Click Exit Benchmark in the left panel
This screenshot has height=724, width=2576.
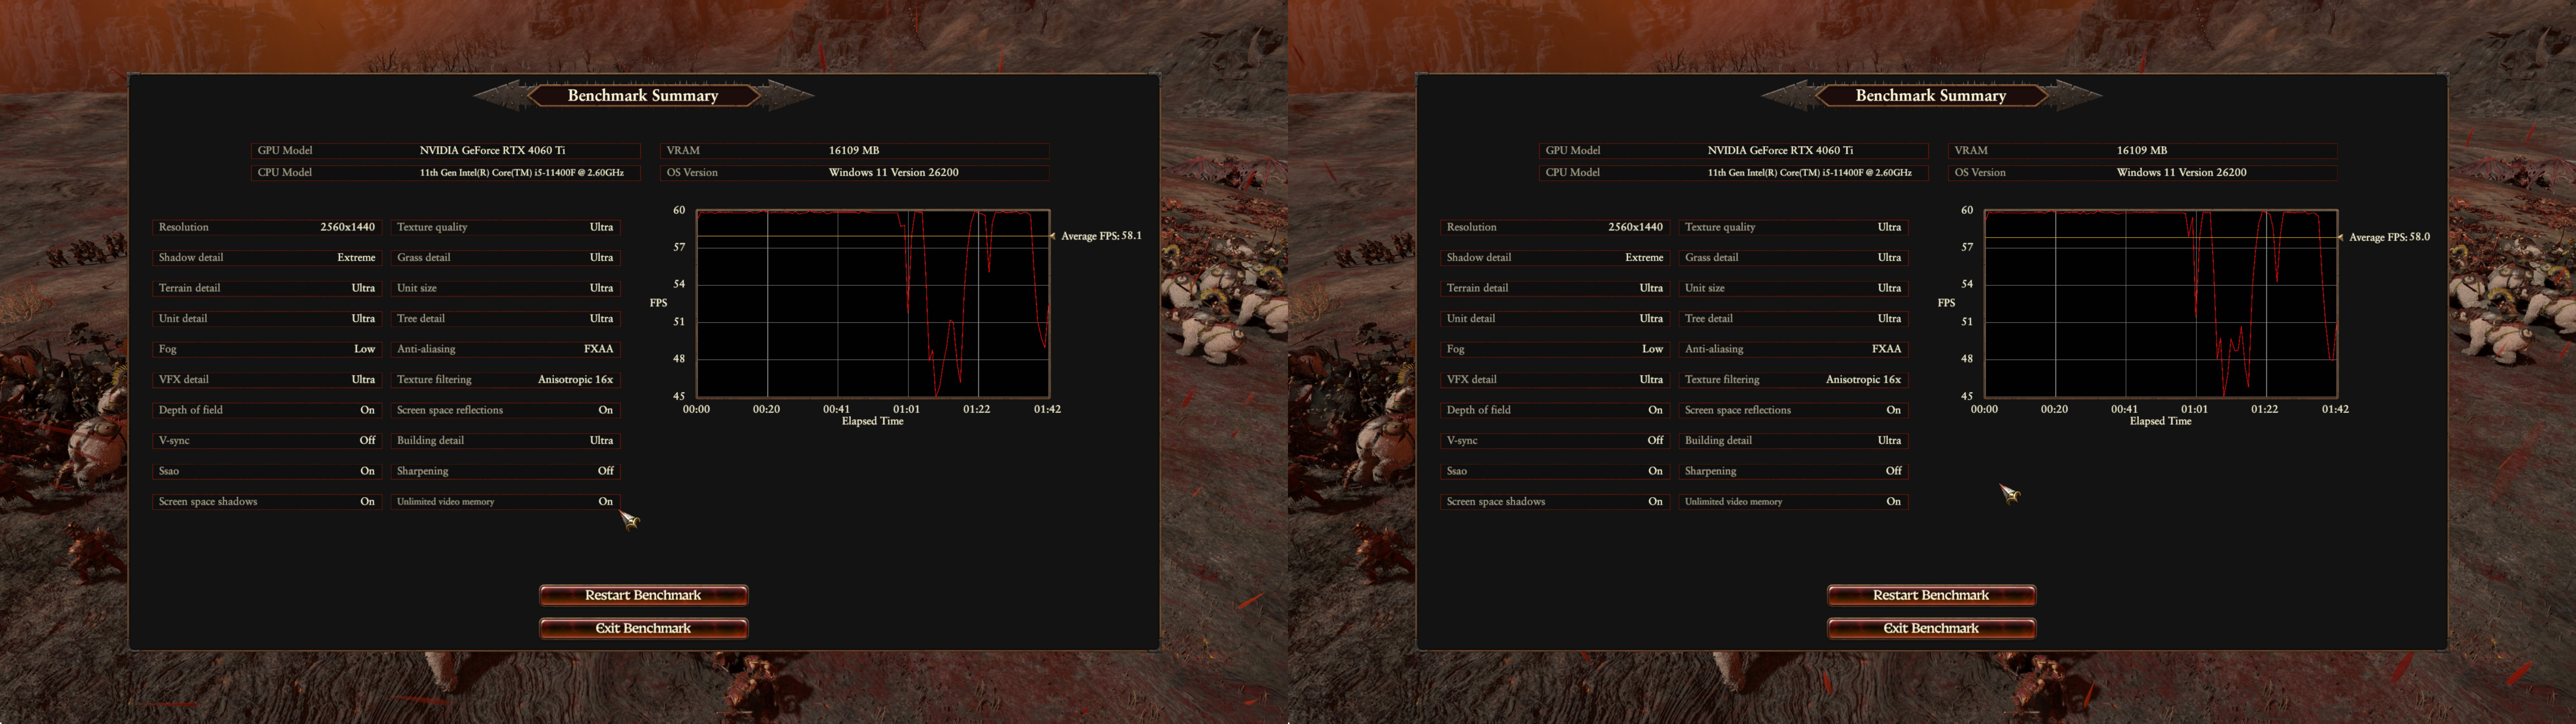click(x=643, y=628)
